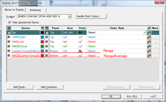Click red color swatch of MA(20,Custom Formula)
Image resolution: width=166 pixels, height=102 pixels.
(42, 56)
